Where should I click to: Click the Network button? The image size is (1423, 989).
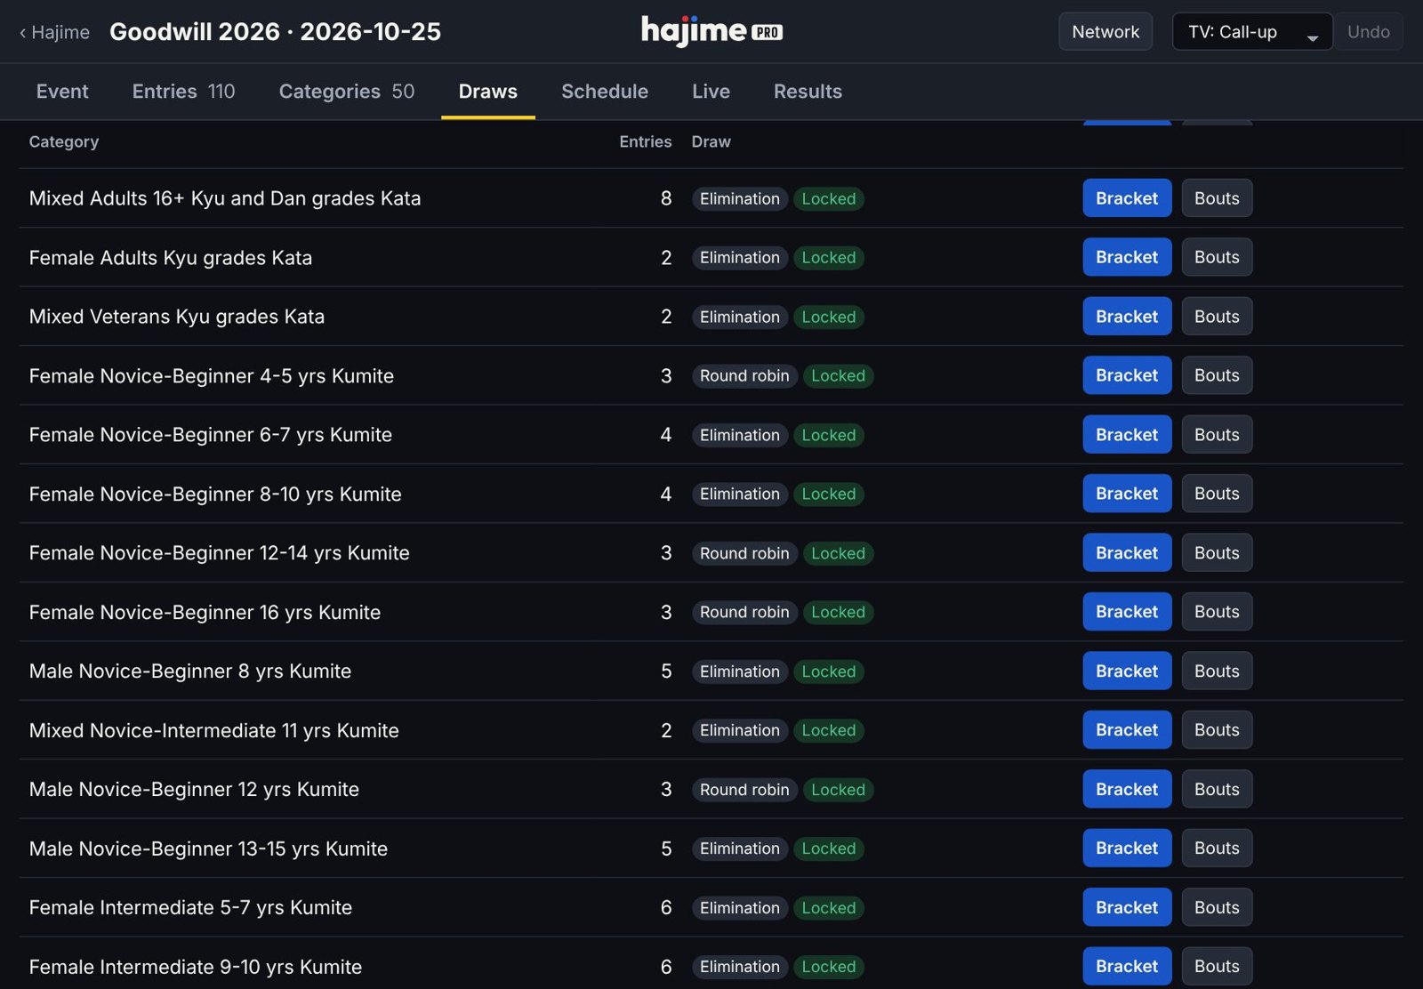(1105, 32)
